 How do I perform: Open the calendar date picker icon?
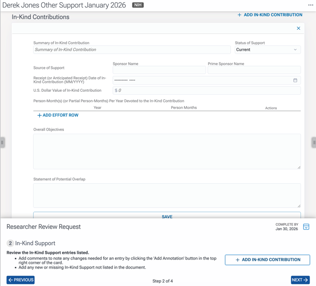pos(295,80)
